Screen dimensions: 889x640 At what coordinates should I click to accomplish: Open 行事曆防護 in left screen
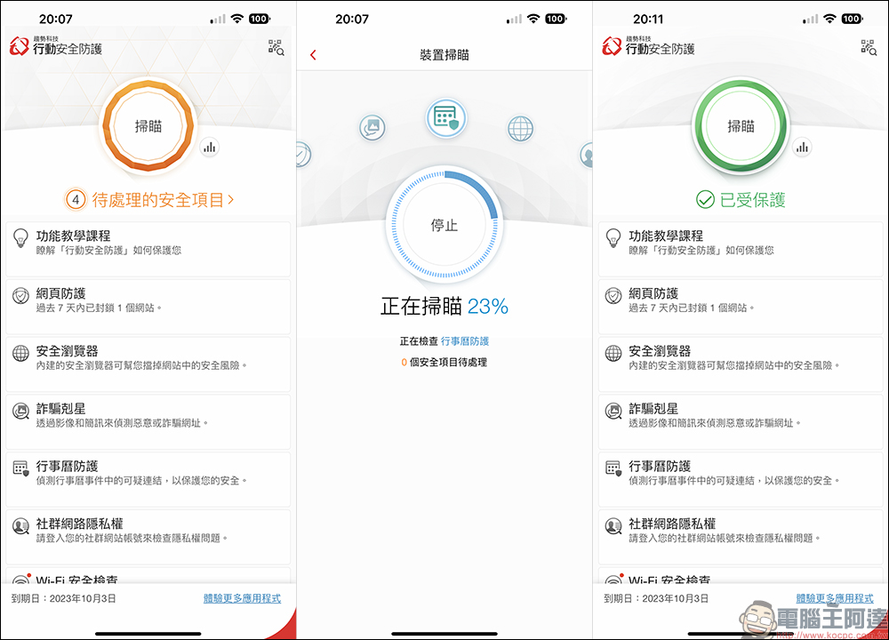(x=148, y=480)
